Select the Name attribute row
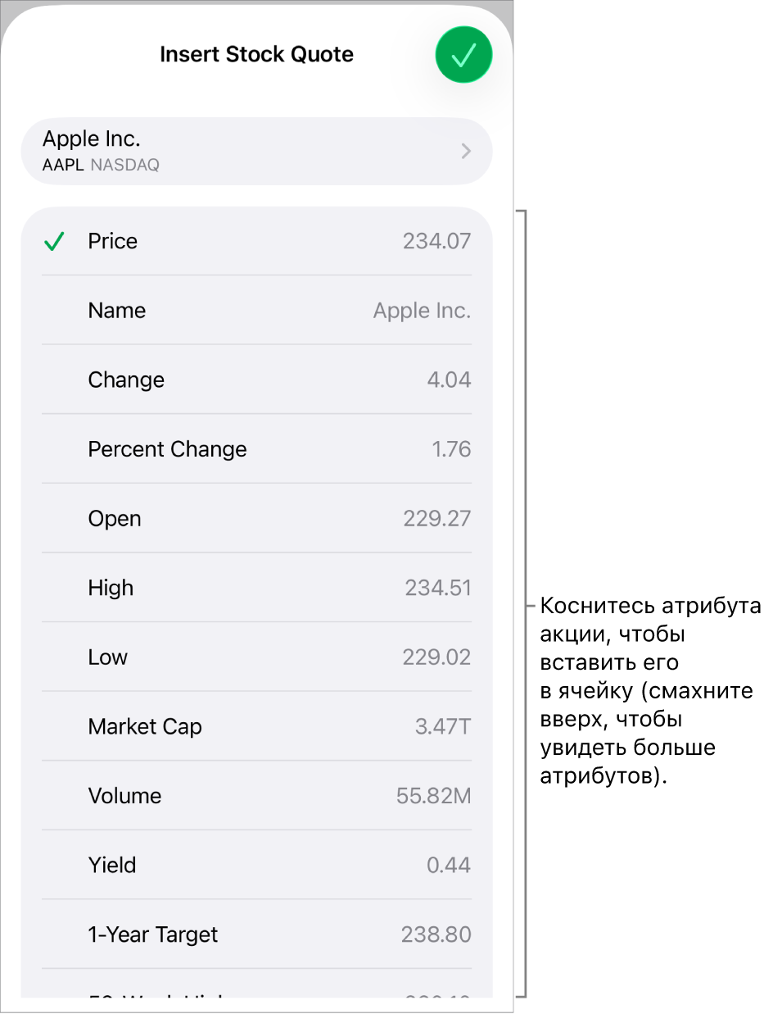782x1014 pixels. (x=256, y=311)
